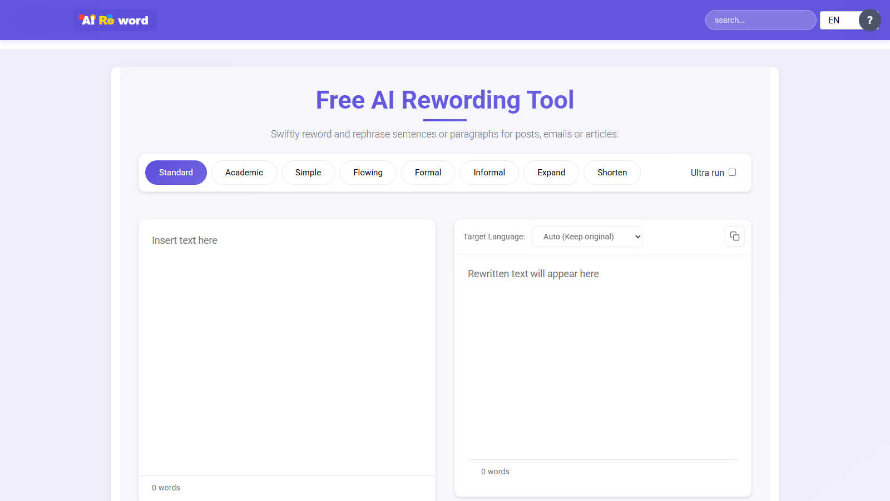Click the Free AI Rewording Tool heading
The height and width of the screenshot is (501, 890).
(445, 100)
